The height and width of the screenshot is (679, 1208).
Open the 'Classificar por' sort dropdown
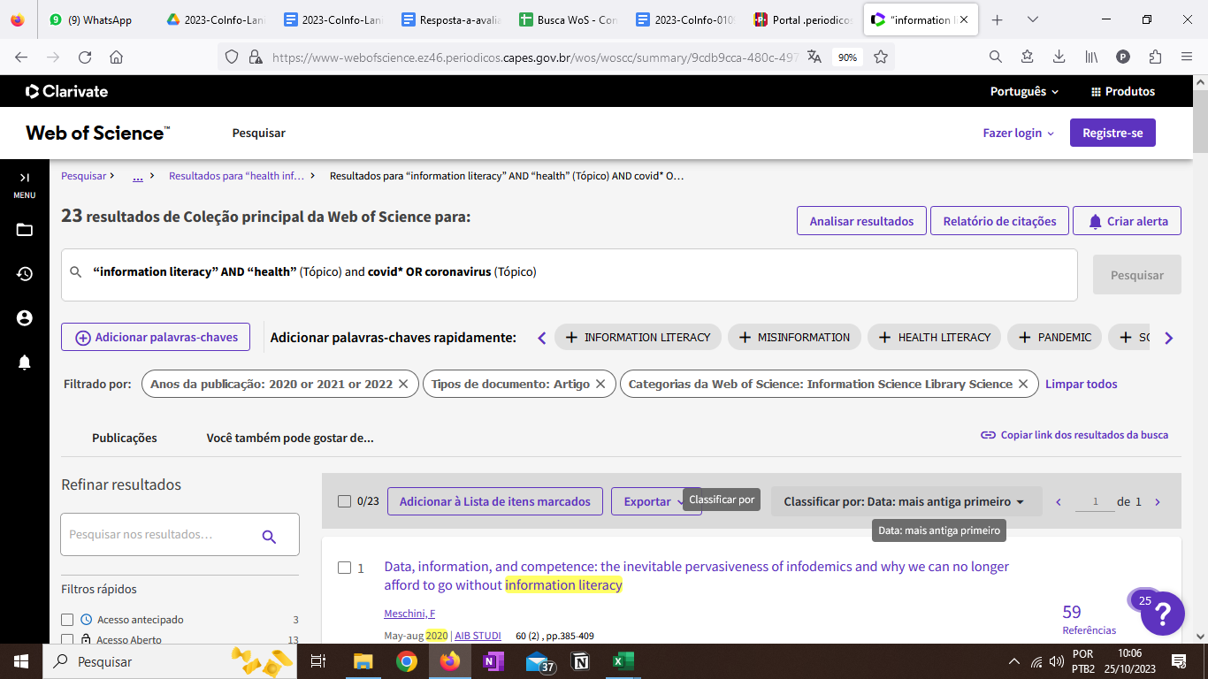pyautogui.click(x=904, y=501)
